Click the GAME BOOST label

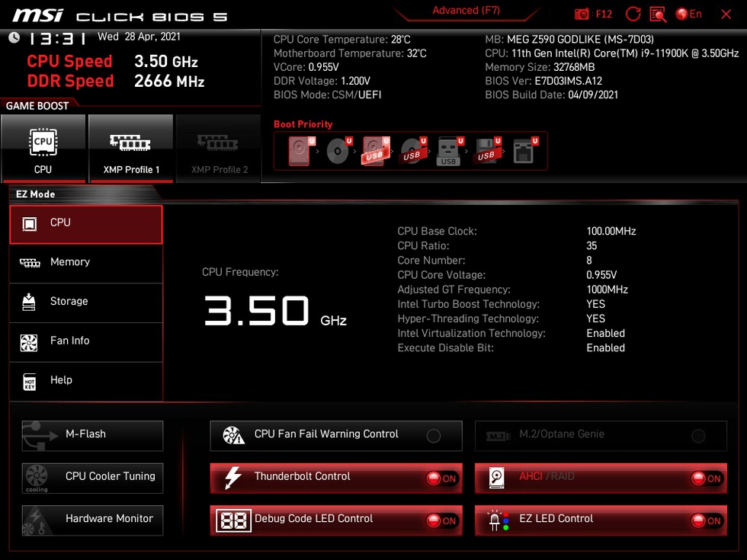pyautogui.click(x=37, y=106)
